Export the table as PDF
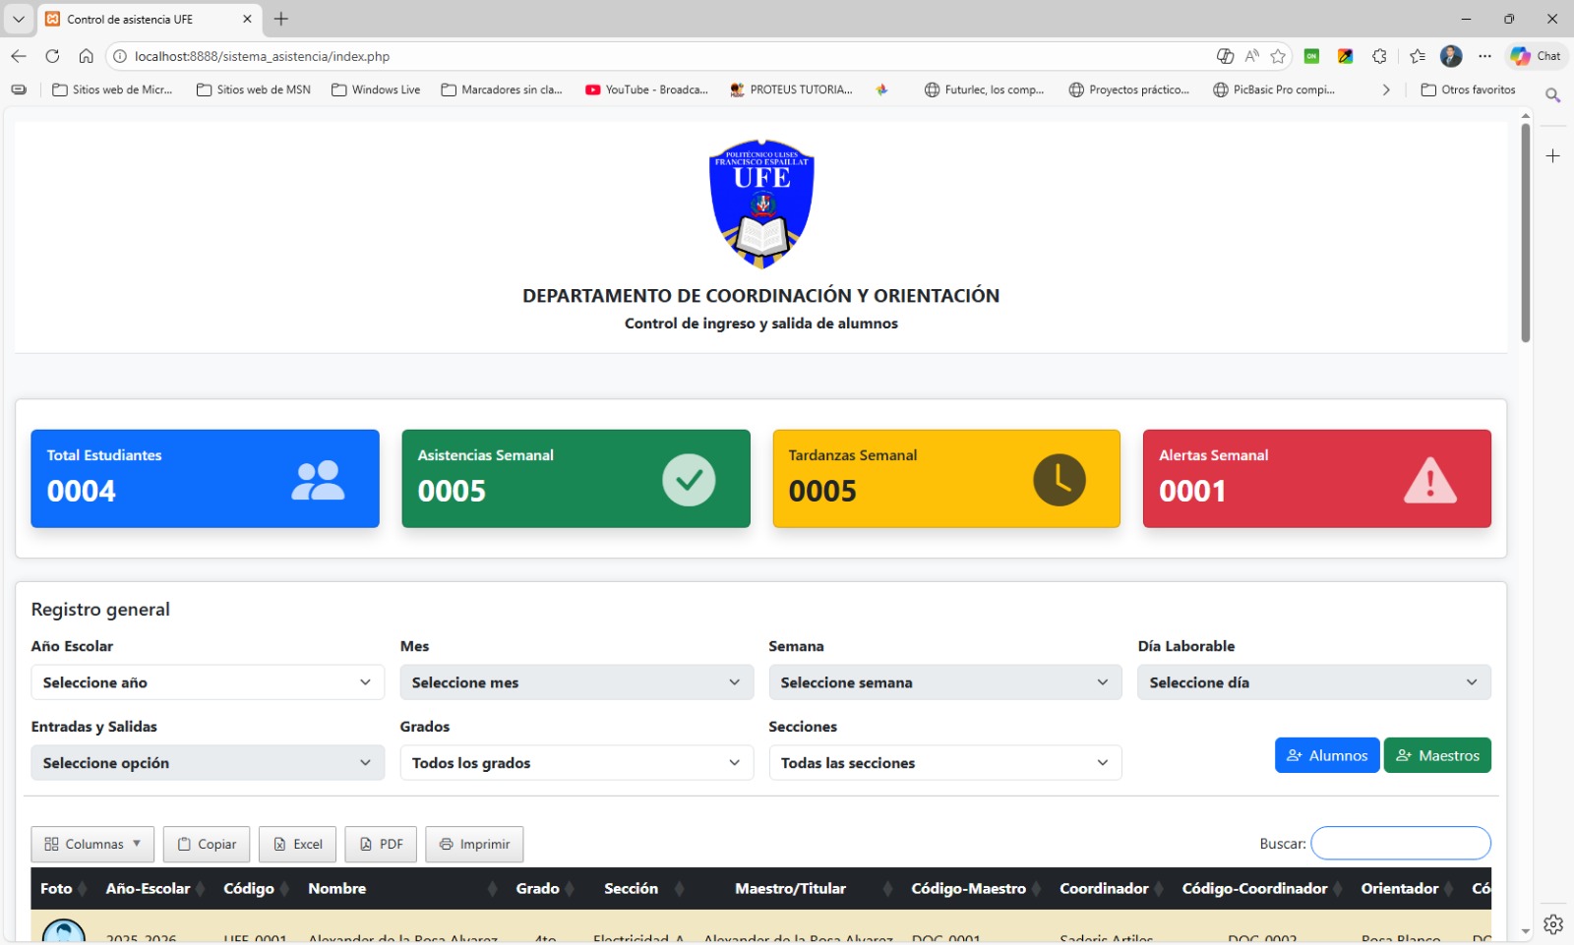 coord(381,844)
